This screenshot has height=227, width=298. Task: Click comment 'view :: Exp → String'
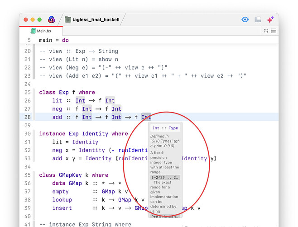coord(79,51)
